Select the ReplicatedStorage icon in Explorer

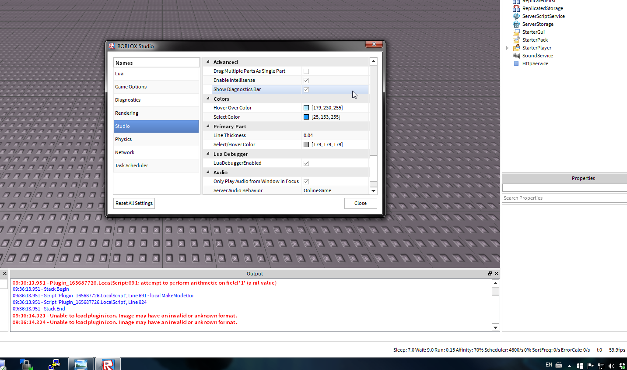point(515,8)
